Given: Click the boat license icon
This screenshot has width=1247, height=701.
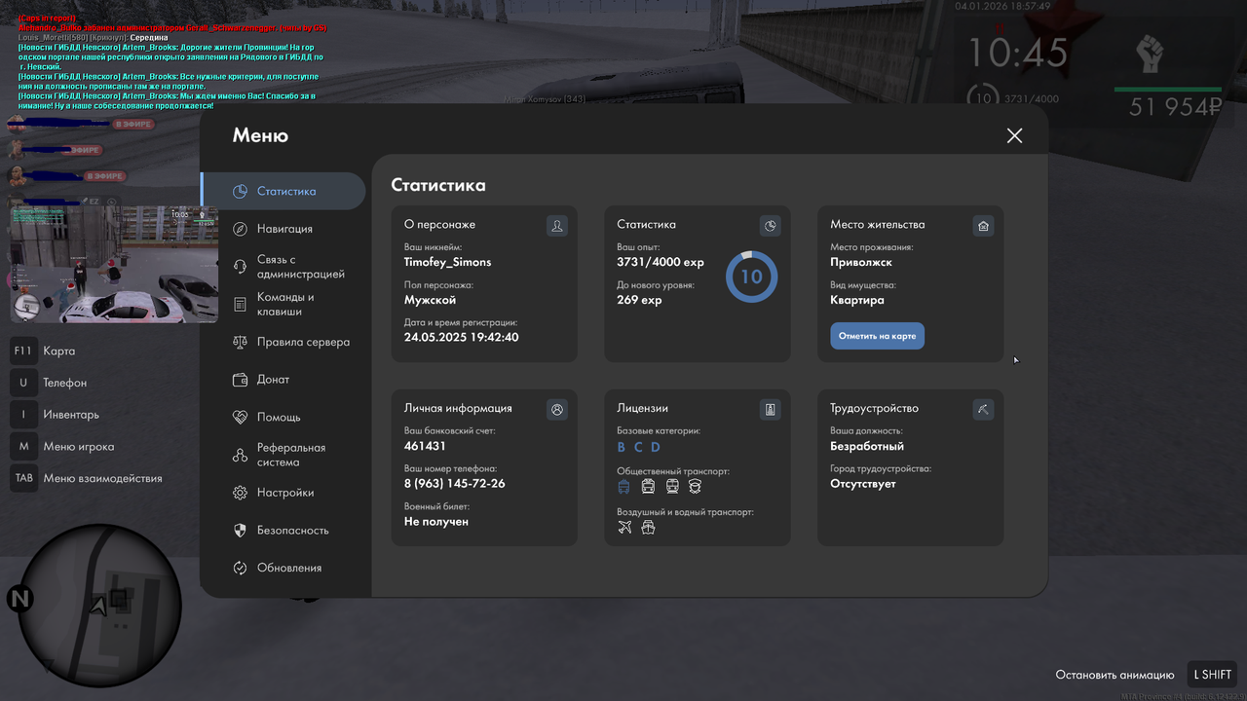Looking at the screenshot, I should 648,527.
